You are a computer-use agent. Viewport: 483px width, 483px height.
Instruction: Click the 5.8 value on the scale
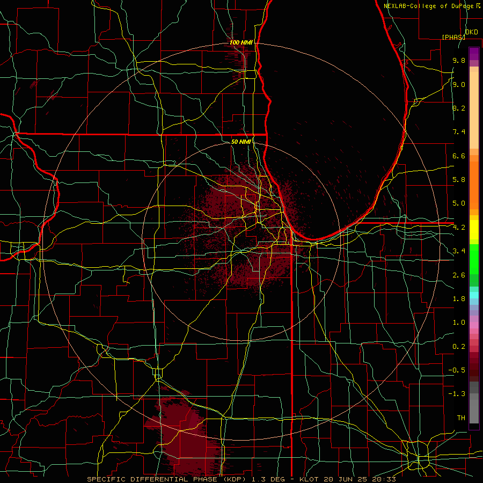tap(459, 179)
